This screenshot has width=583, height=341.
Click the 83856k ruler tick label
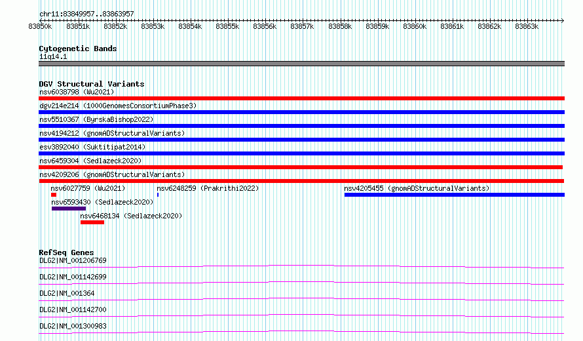pos(265,26)
